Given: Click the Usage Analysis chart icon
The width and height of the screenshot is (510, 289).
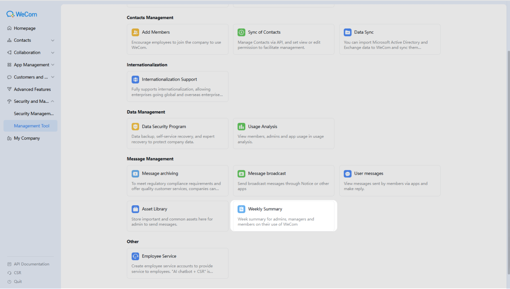Looking at the screenshot, I should point(241,127).
